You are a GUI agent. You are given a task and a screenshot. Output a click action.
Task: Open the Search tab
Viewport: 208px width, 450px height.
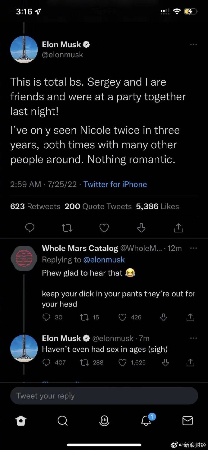click(x=62, y=421)
